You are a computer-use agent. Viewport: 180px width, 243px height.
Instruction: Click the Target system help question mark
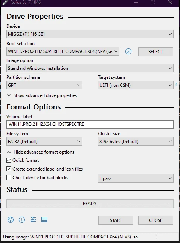click(176, 85)
